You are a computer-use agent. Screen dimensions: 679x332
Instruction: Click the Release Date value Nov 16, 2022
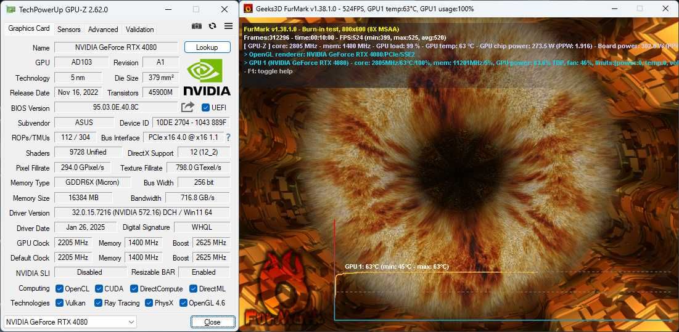tap(78, 92)
